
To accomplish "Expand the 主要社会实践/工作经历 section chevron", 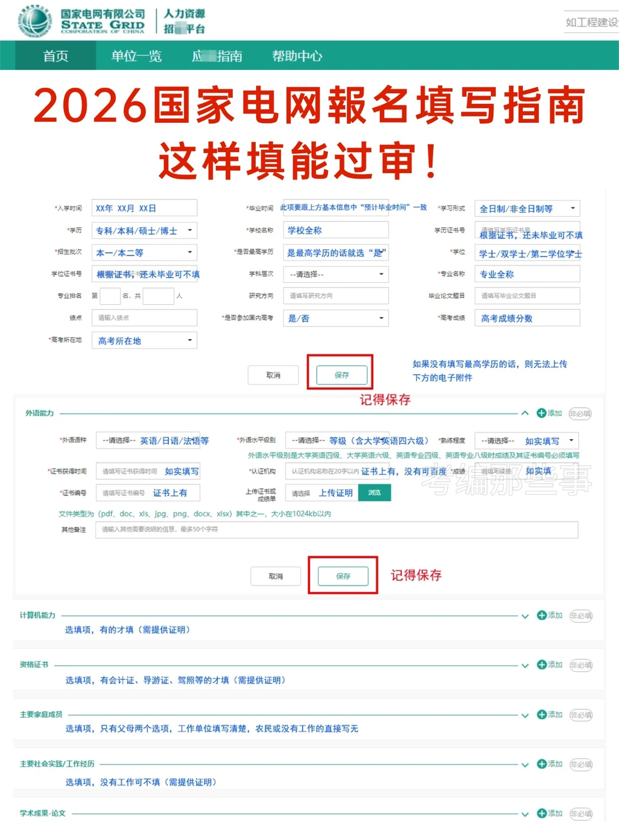I will click(x=525, y=765).
